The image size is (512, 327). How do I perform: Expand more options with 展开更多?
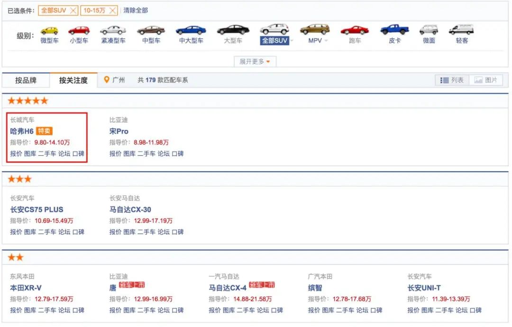point(255,61)
